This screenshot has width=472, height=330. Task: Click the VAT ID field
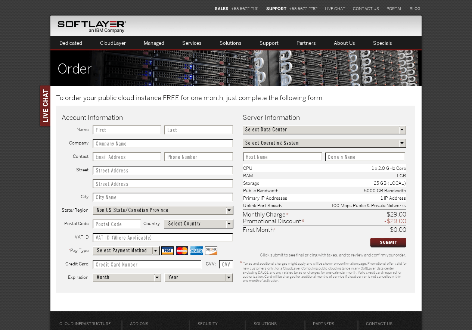(163, 237)
